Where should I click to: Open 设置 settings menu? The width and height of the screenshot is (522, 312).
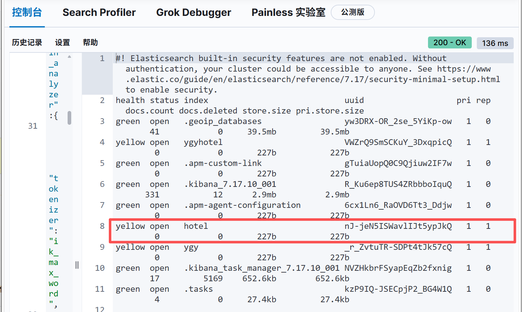click(x=63, y=42)
